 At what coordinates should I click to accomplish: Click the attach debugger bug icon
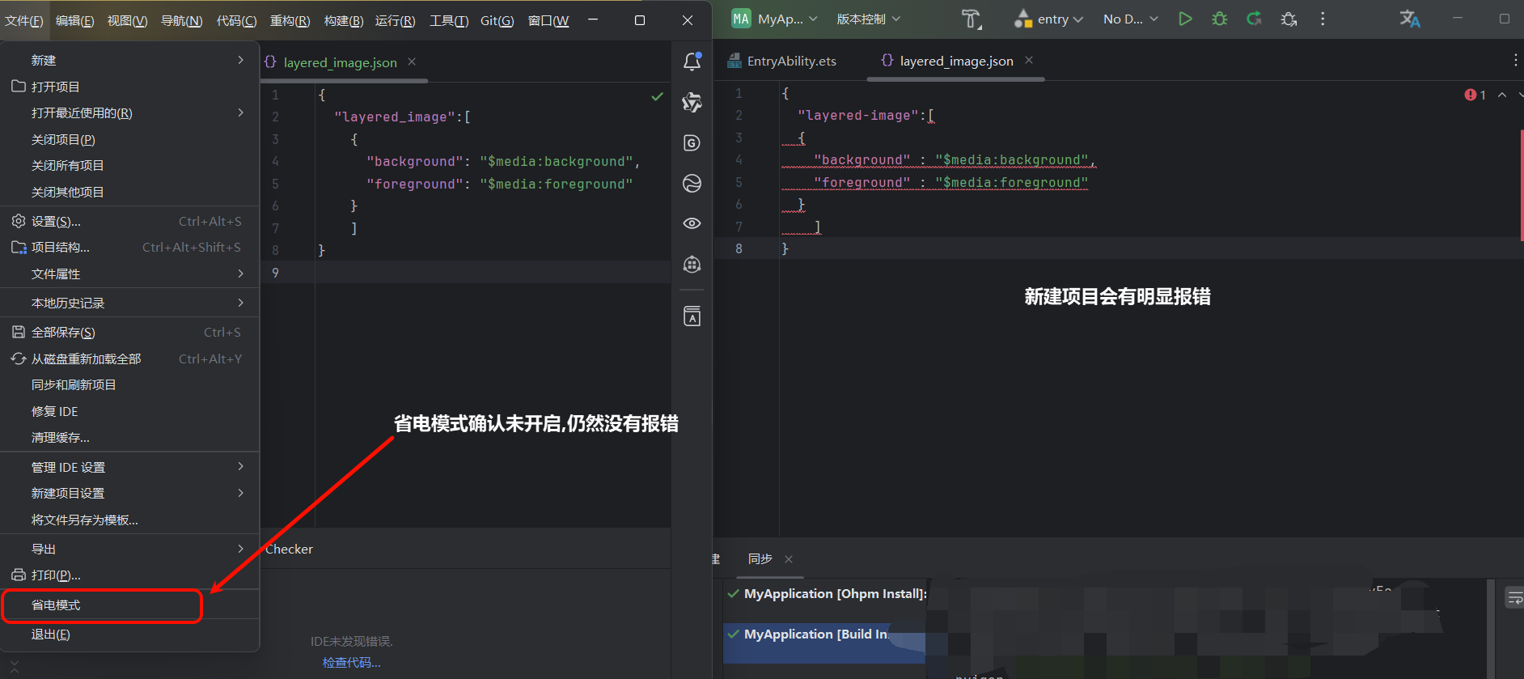point(1289,19)
